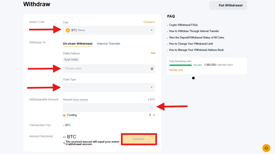Click the Bitcoin coin icon
The image size is (275, 154).
68,30
